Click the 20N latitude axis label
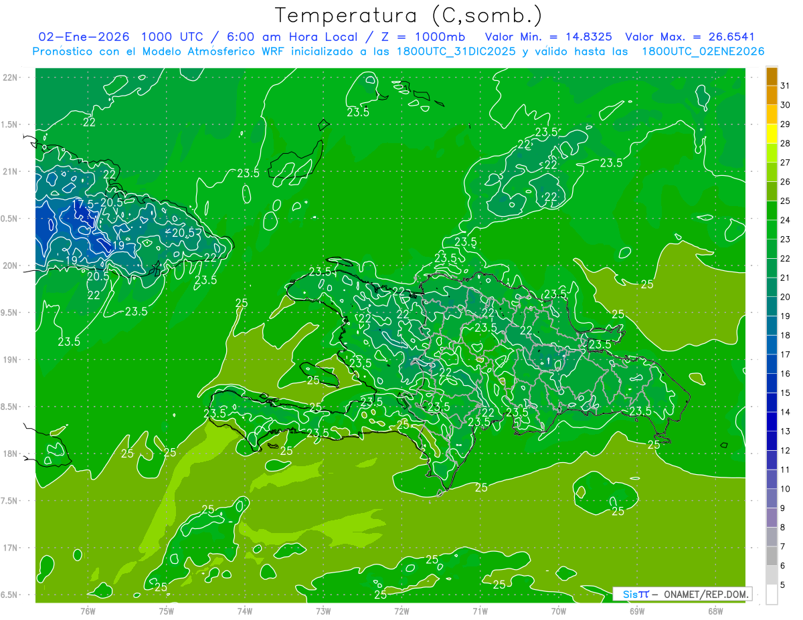Screen dimensions: 803x620 pyautogui.click(x=10, y=266)
